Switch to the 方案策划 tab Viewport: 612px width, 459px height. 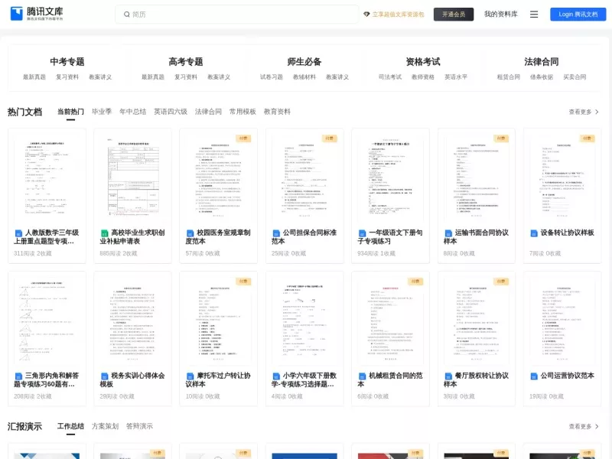point(105,426)
